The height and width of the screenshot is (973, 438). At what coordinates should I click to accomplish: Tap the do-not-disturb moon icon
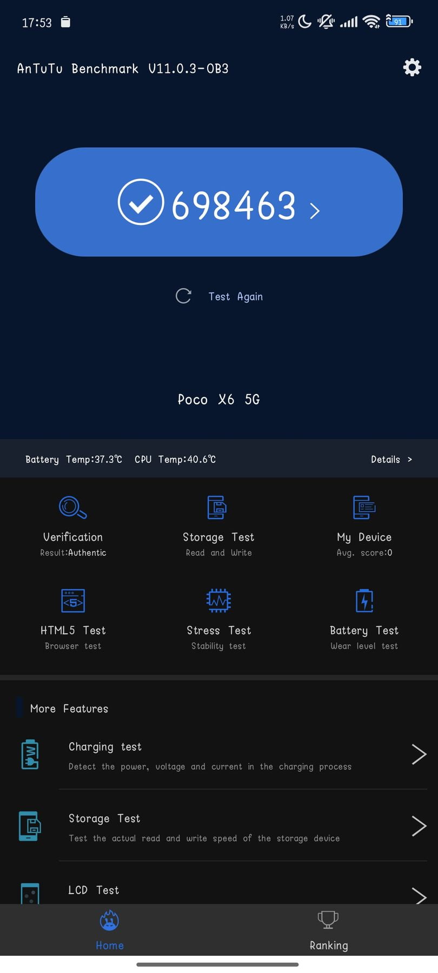(304, 22)
